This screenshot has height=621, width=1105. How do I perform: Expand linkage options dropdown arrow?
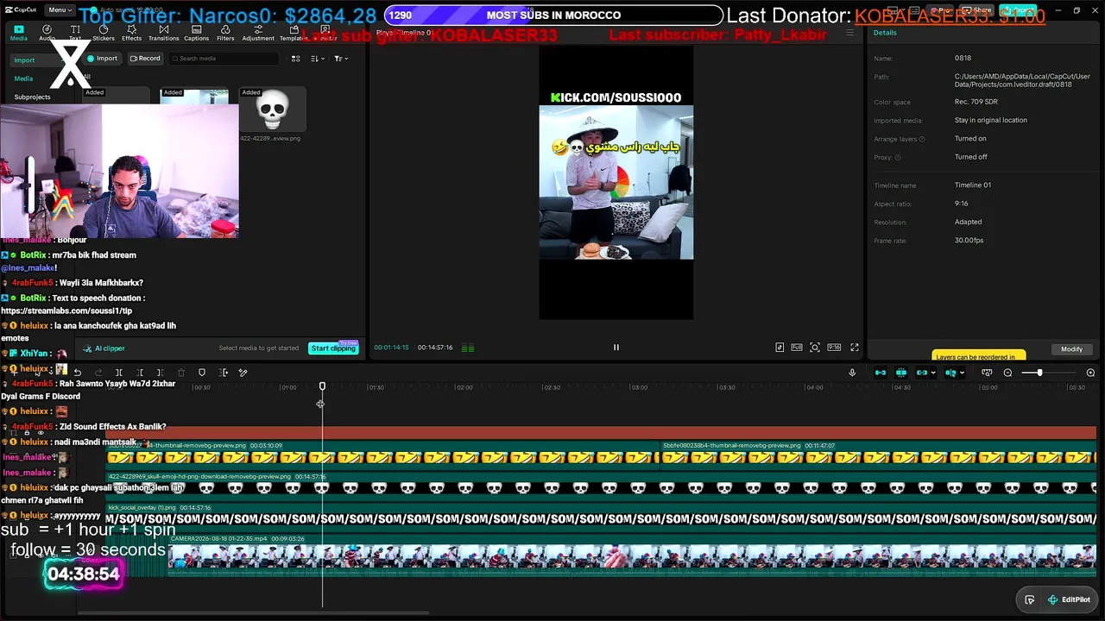pos(933,373)
